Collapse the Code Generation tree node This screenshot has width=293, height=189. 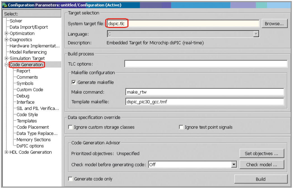(6, 65)
